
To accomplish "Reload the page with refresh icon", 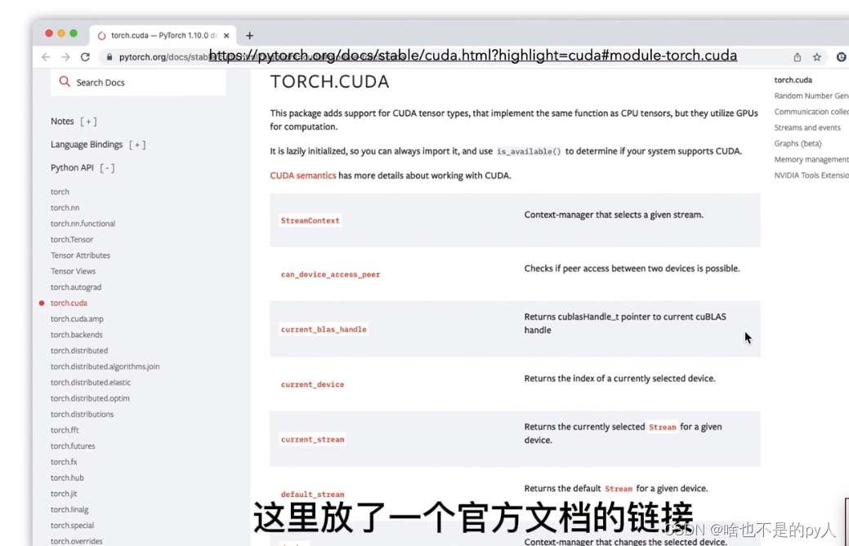I will tap(85, 57).
